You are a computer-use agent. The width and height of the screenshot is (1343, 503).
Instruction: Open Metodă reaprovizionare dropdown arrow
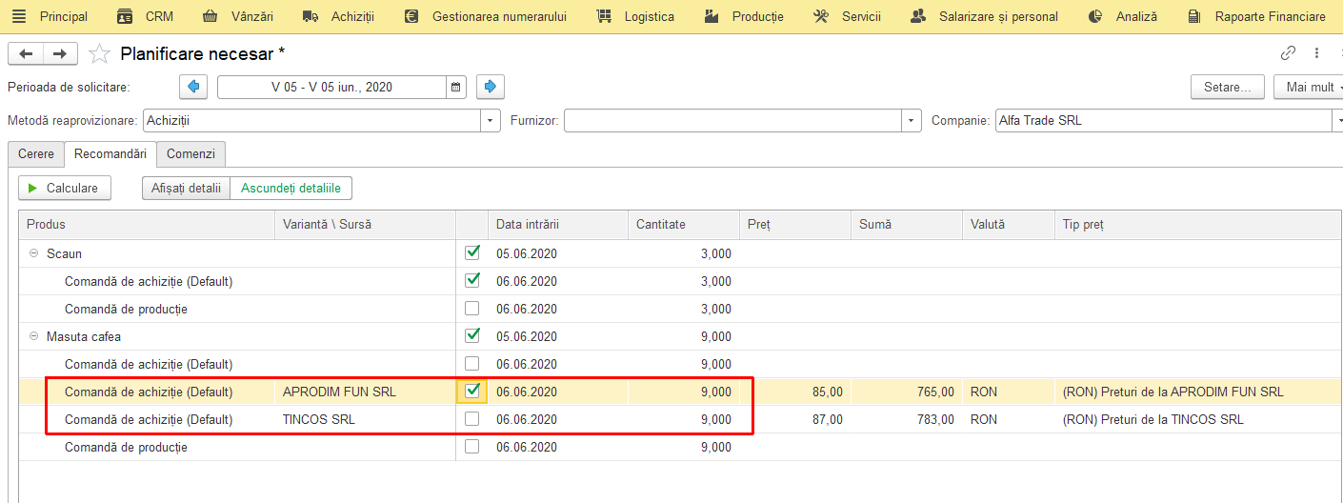click(x=491, y=121)
